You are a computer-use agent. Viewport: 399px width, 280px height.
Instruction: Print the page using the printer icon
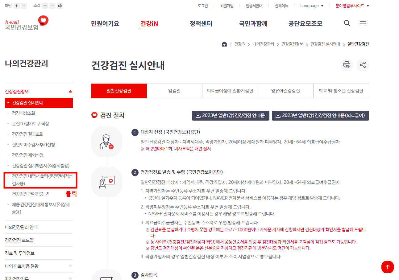click(x=347, y=65)
